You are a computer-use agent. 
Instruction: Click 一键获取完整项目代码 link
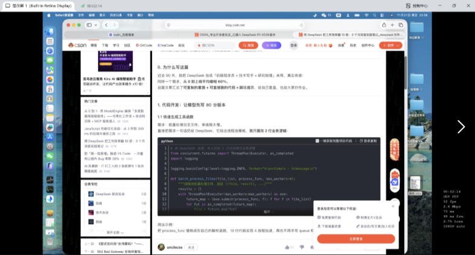334,141
